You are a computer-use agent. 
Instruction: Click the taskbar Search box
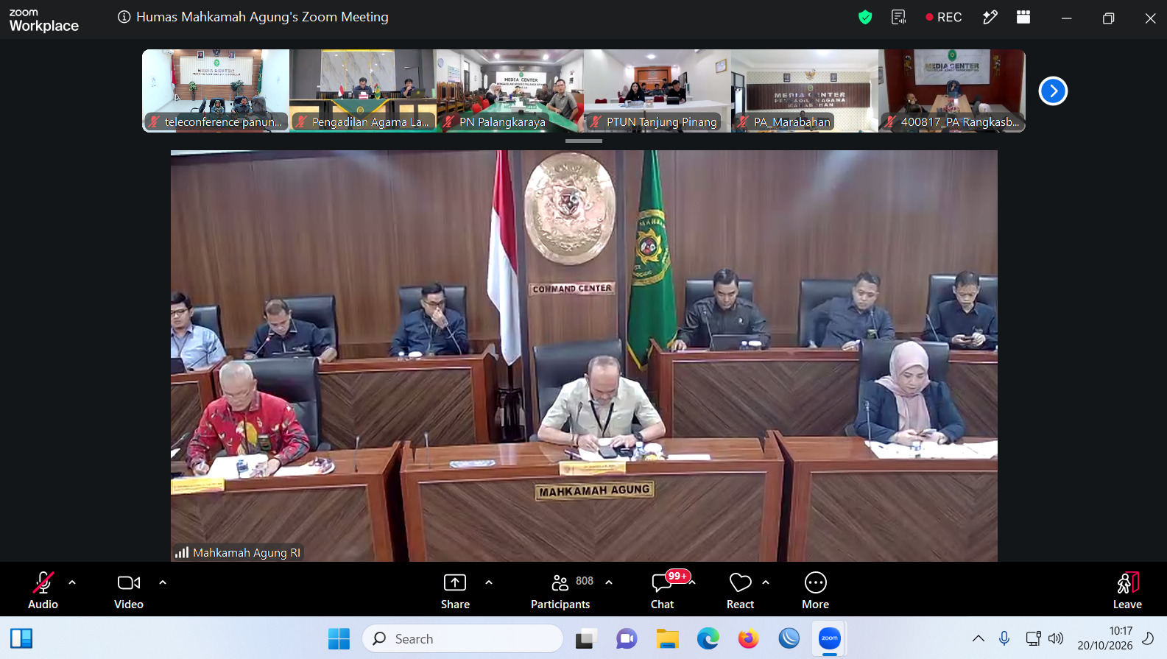coord(462,638)
